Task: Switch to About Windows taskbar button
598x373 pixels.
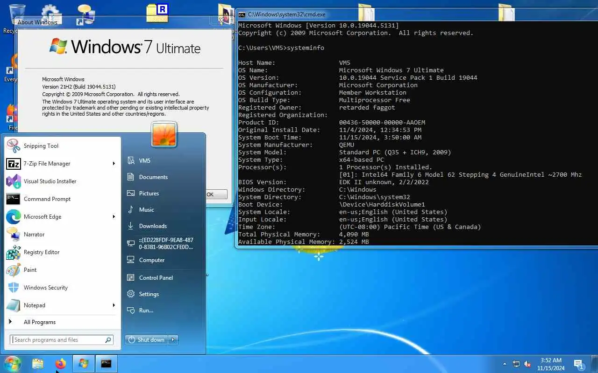Action: [84, 364]
